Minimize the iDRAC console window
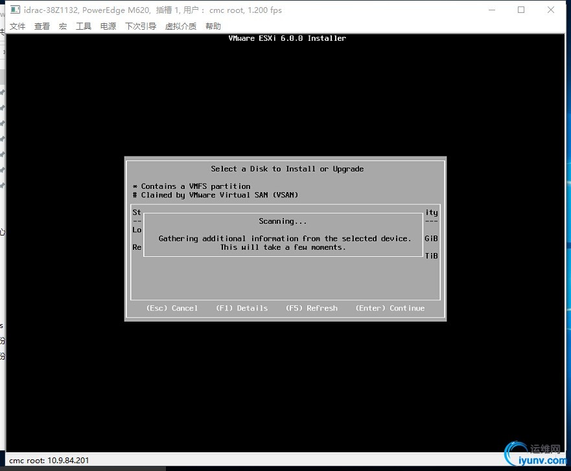The width and height of the screenshot is (571, 471). [492, 10]
